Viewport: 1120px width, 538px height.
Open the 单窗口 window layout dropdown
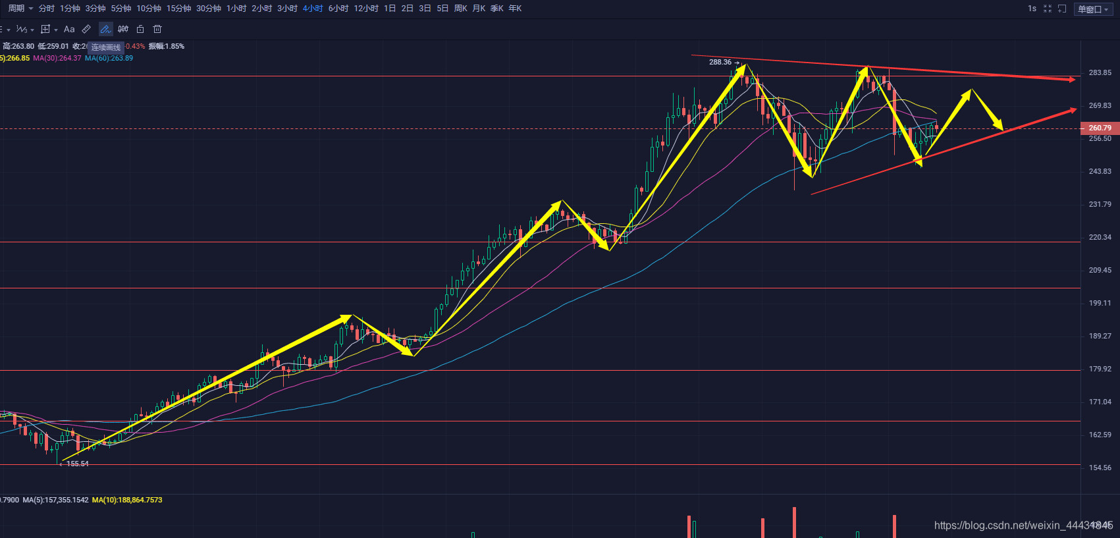pos(1093,9)
